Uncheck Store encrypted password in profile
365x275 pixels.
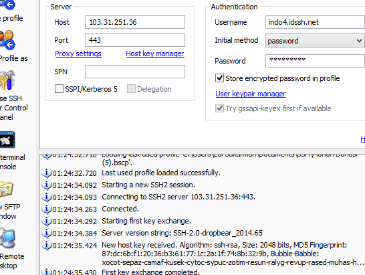point(219,78)
